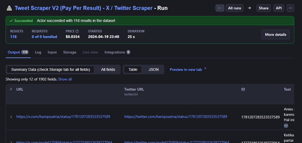Screen dimensions: 302x143
Task: Open Tweet Scraper V2 actor title link
Action: (x=83, y=8)
